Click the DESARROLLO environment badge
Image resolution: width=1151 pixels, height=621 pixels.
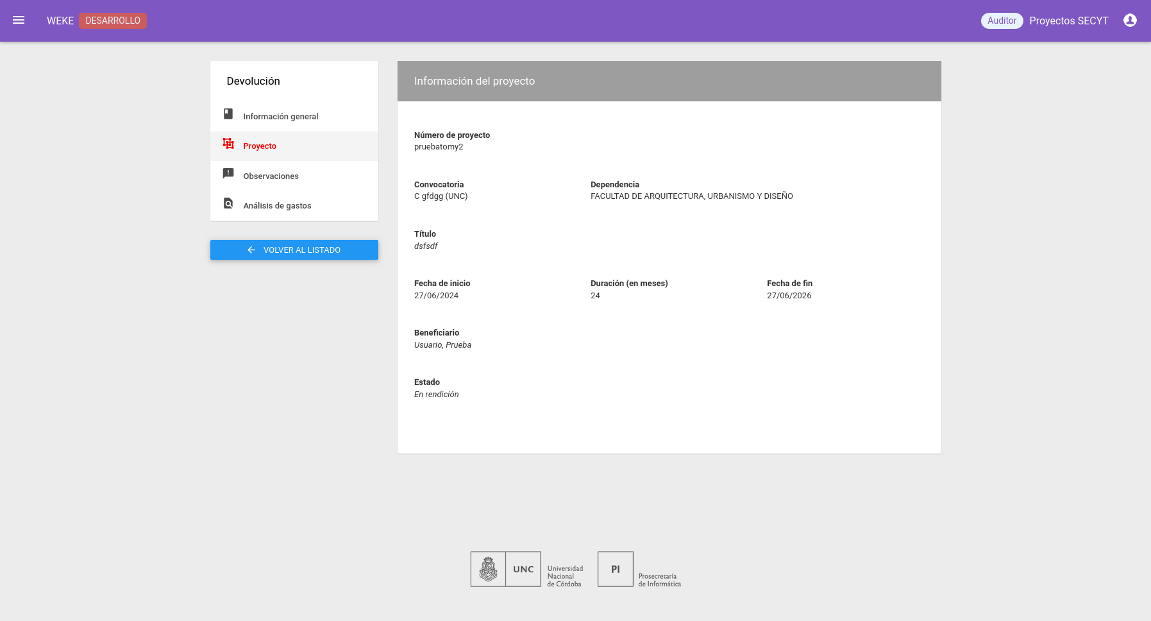pos(113,21)
